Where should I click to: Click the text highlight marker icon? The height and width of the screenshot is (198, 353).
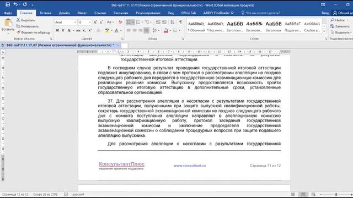(107, 30)
